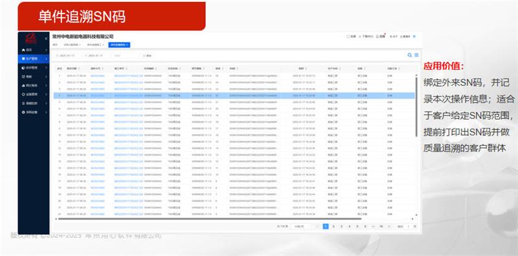Select the active blue tab with close icon
518x256 pixels.
(x=119, y=45)
